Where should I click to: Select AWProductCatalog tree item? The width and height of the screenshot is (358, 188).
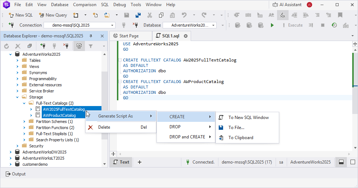point(59,115)
